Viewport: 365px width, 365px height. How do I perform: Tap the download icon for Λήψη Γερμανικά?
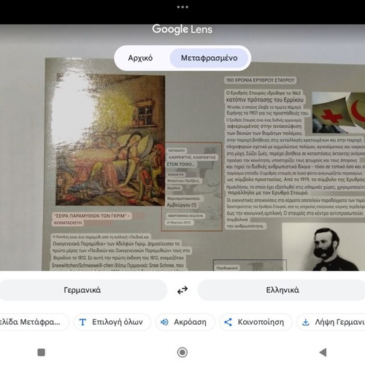pos(305,322)
